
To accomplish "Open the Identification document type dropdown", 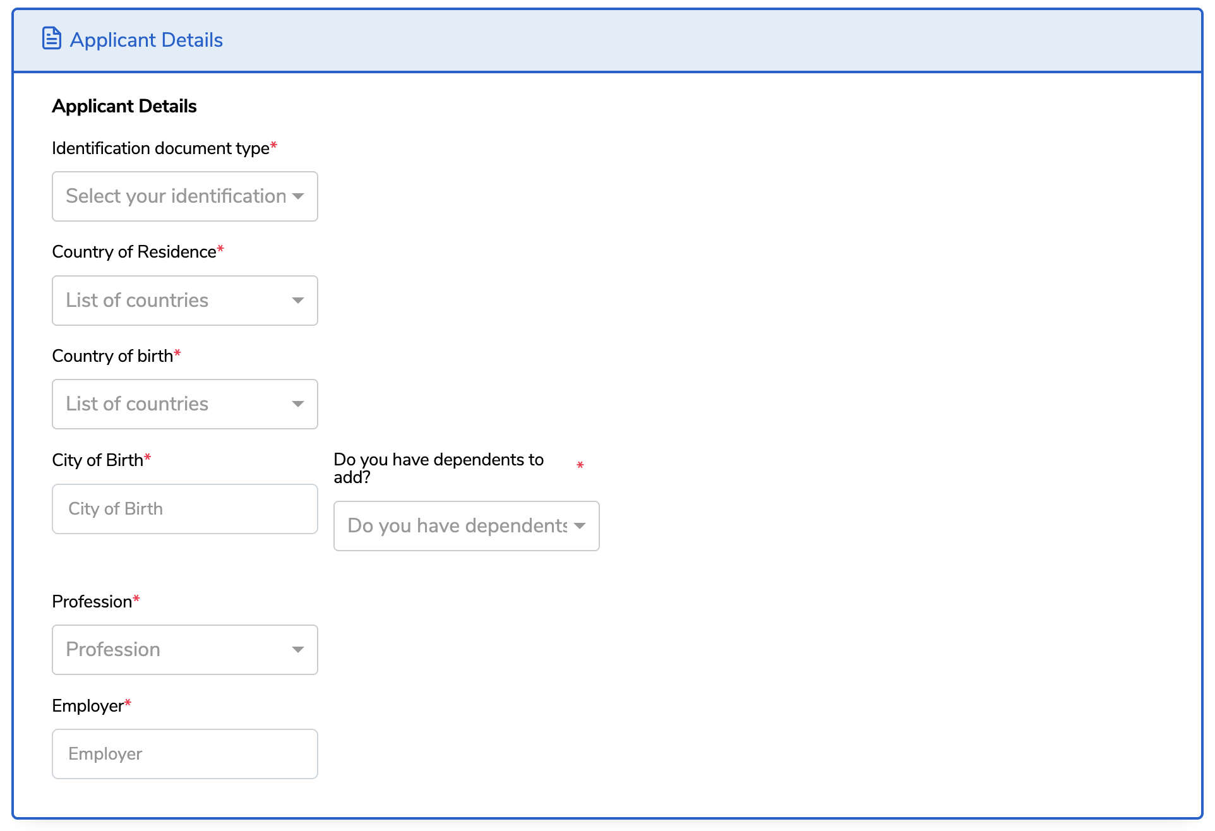I will click(x=176, y=196).
